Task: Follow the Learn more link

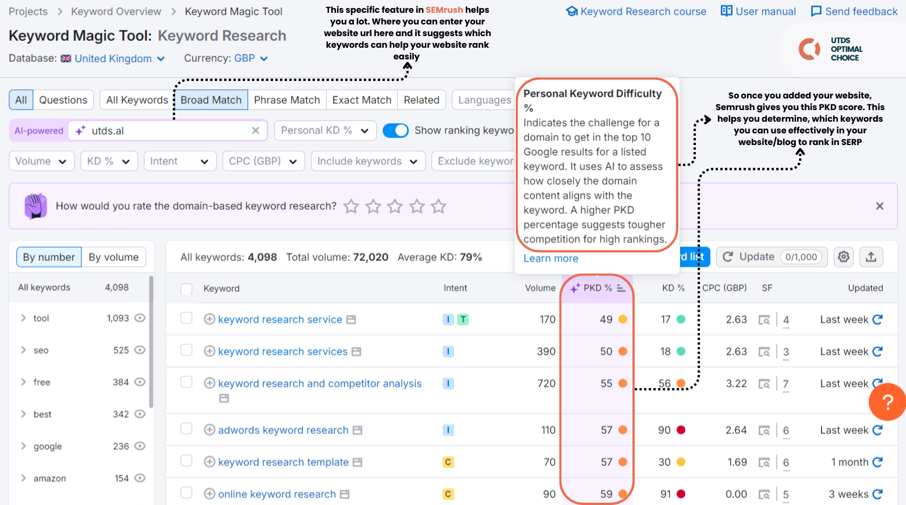Action: [551, 259]
